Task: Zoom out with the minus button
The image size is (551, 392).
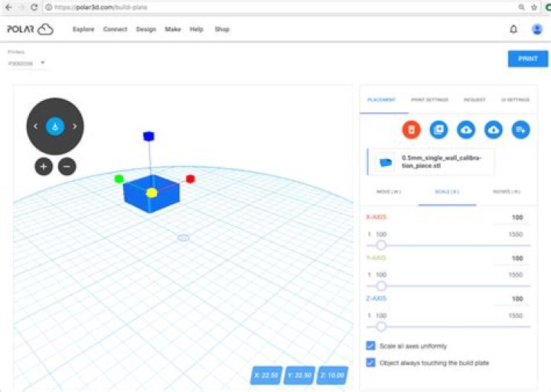Action: click(x=67, y=166)
